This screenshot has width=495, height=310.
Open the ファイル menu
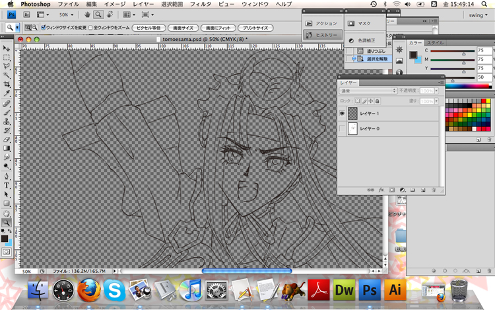(69, 4)
